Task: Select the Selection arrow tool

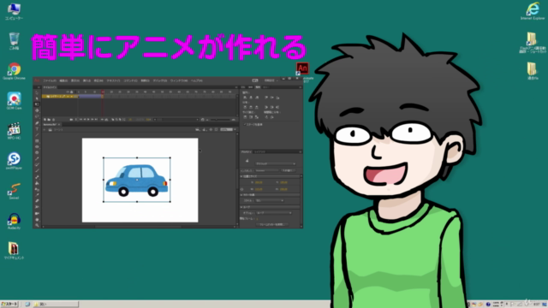Action: coord(37,93)
